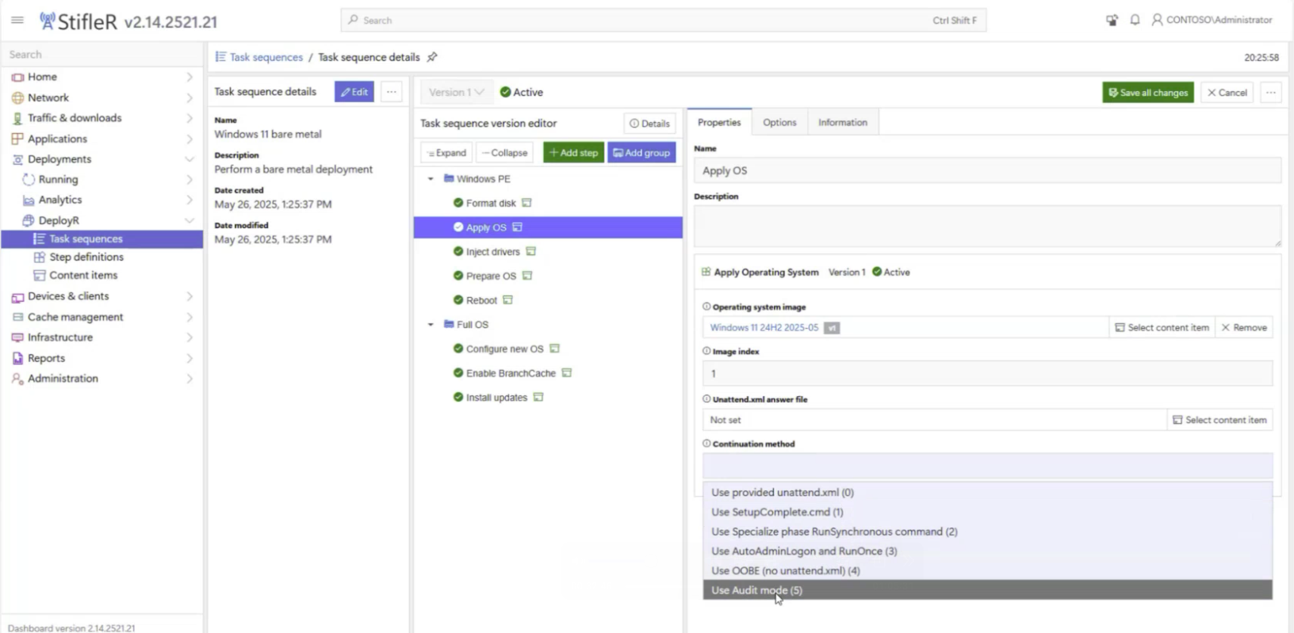Click Select content item for operating system image
The height and width of the screenshot is (633, 1294).
(1162, 327)
